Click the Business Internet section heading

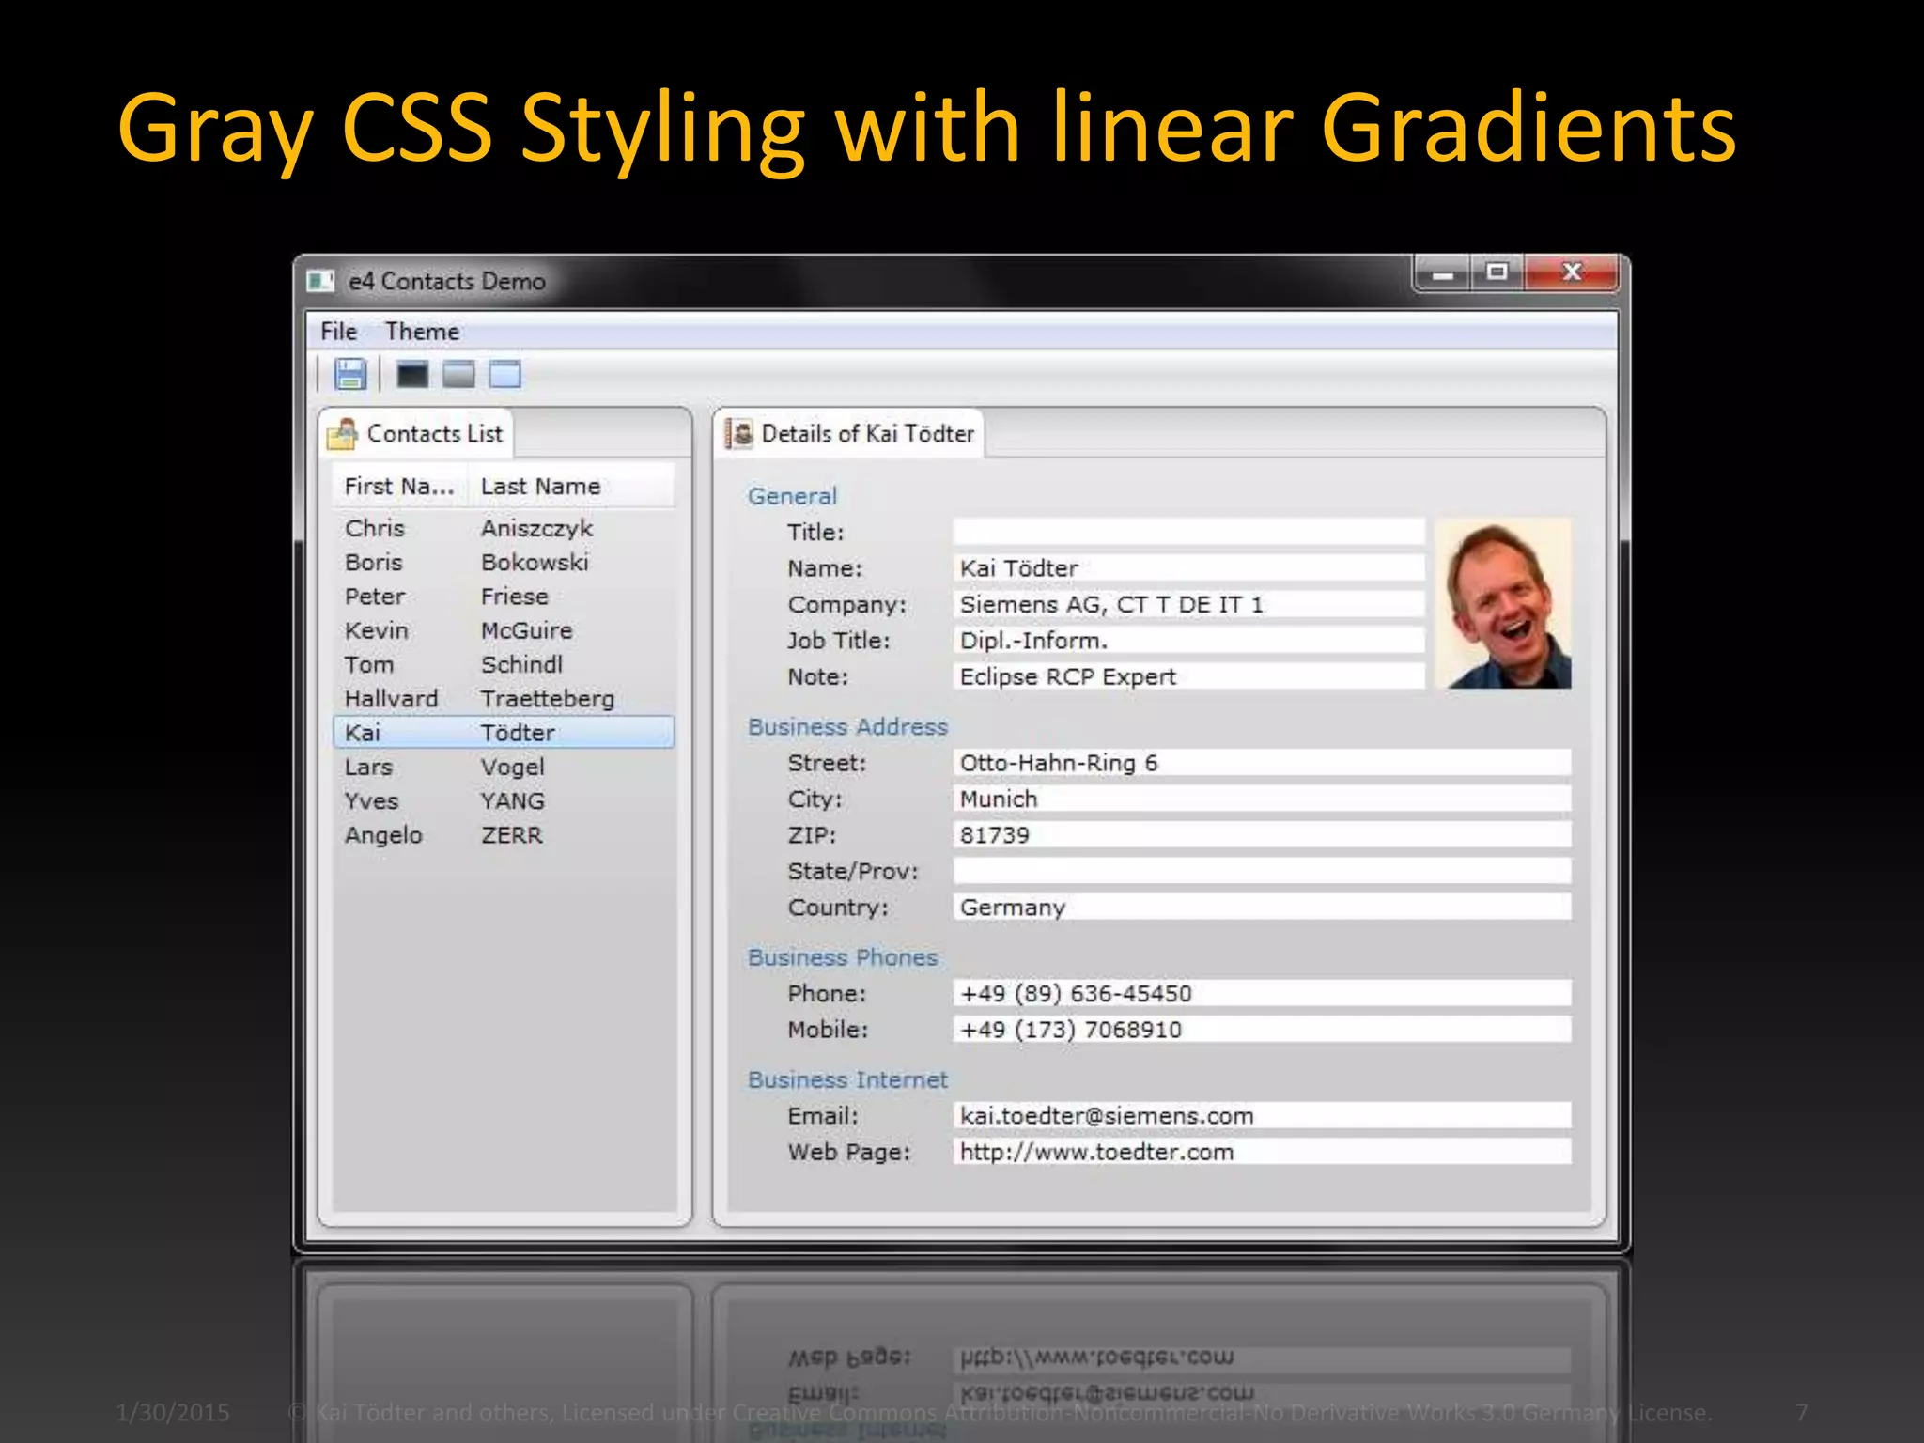pos(847,1080)
